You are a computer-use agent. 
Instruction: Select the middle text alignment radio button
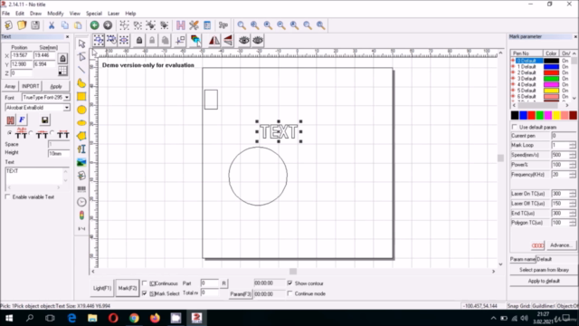tap(31, 133)
